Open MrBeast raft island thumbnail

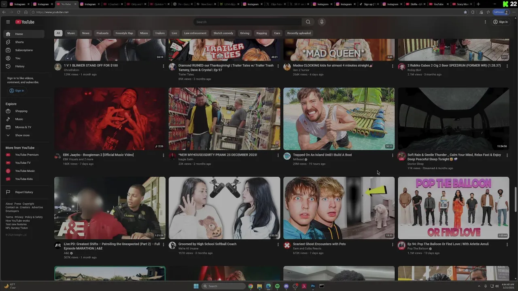tap(339, 119)
